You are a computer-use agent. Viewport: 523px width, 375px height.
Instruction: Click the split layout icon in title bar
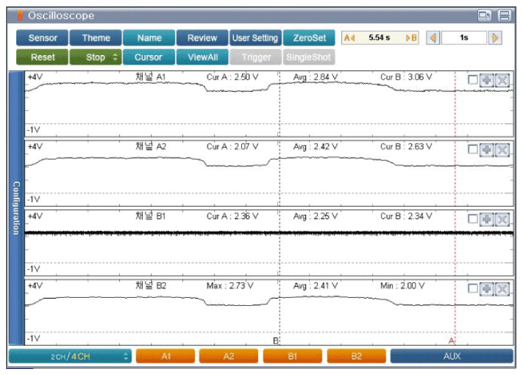pyautogui.click(x=504, y=15)
